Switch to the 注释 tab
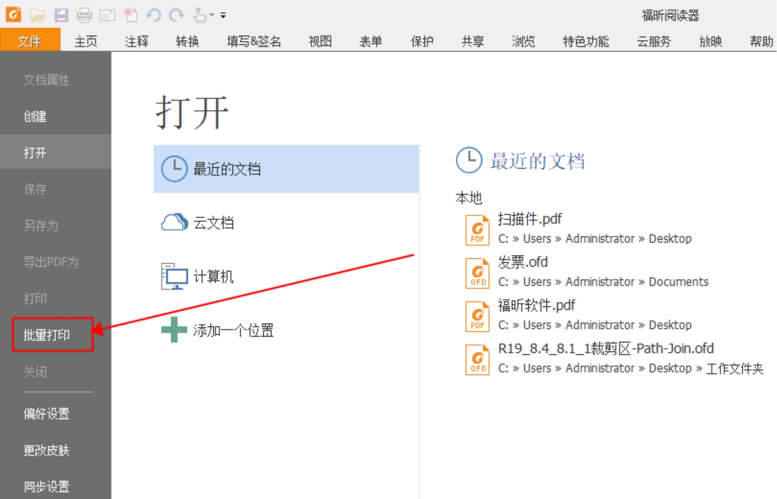The width and height of the screenshot is (777, 499). pyautogui.click(x=137, y=41)
